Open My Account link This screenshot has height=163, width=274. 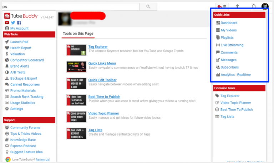[19, 28]
